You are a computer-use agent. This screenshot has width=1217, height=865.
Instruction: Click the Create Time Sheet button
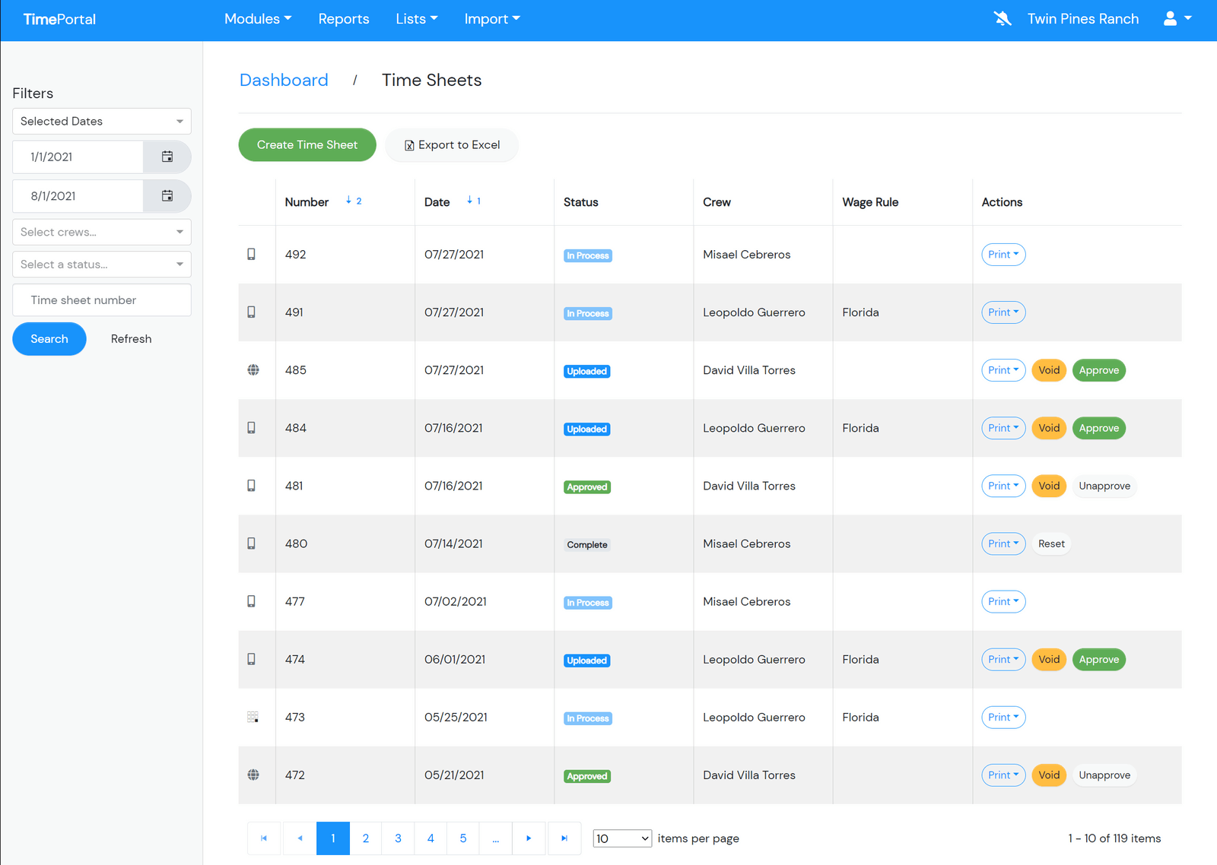pos(307,144)
